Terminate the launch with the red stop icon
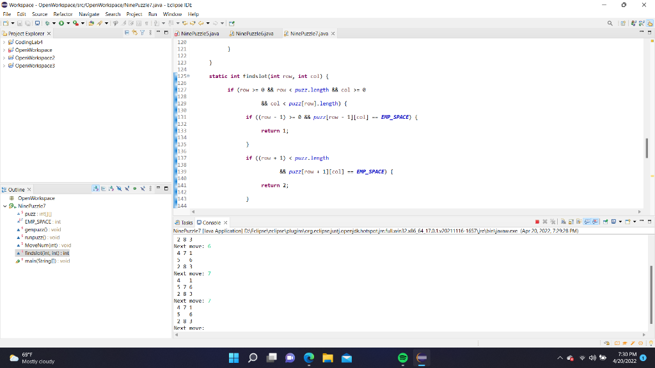Screen dimensions: 655x368 click(x=537, y=220)
